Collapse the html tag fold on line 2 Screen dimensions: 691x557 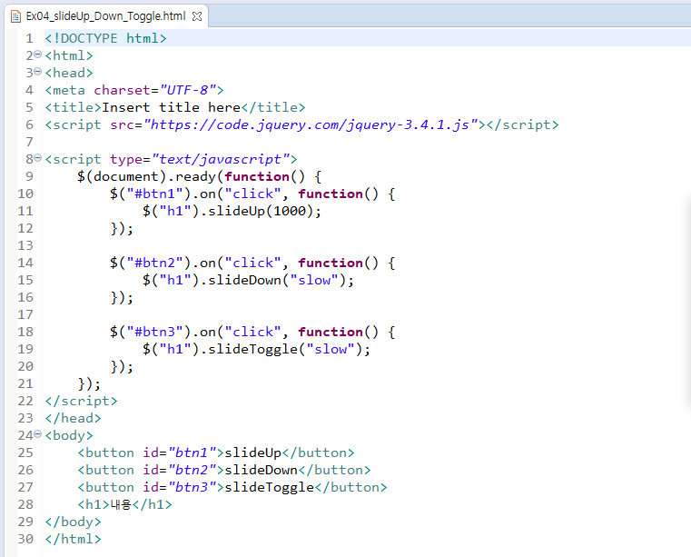coord(38,55)
